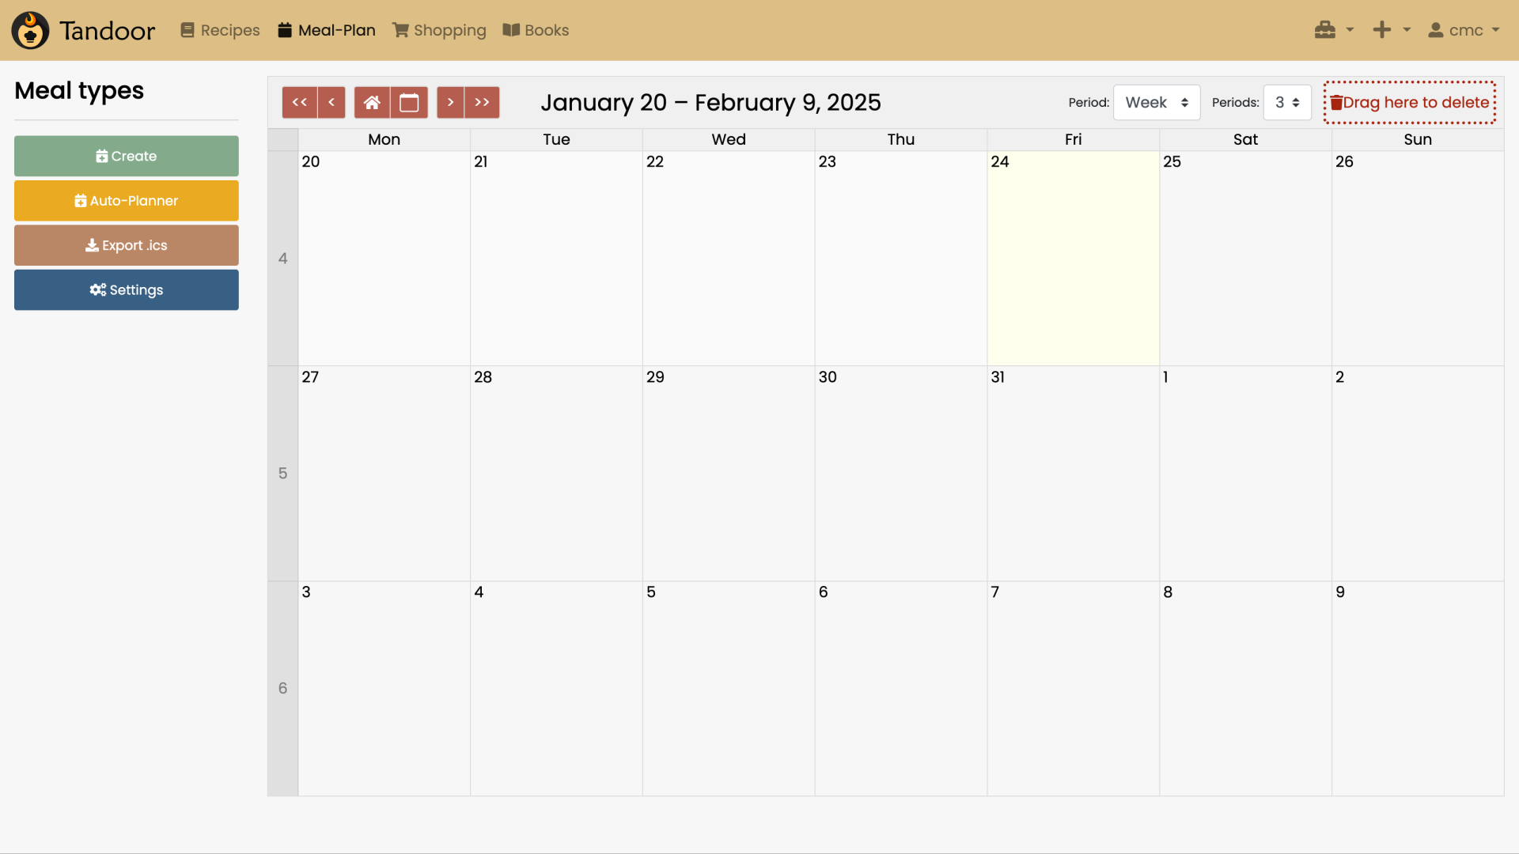Return to current week via home icon

(x=373, y=102)
